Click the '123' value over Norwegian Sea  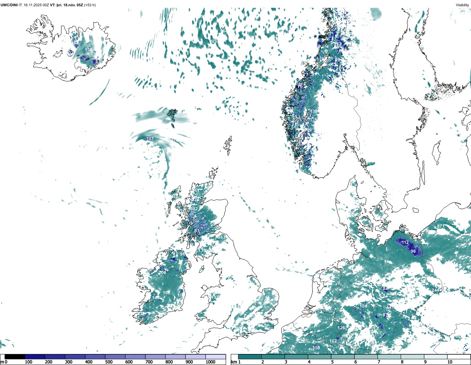coord(214,41)
